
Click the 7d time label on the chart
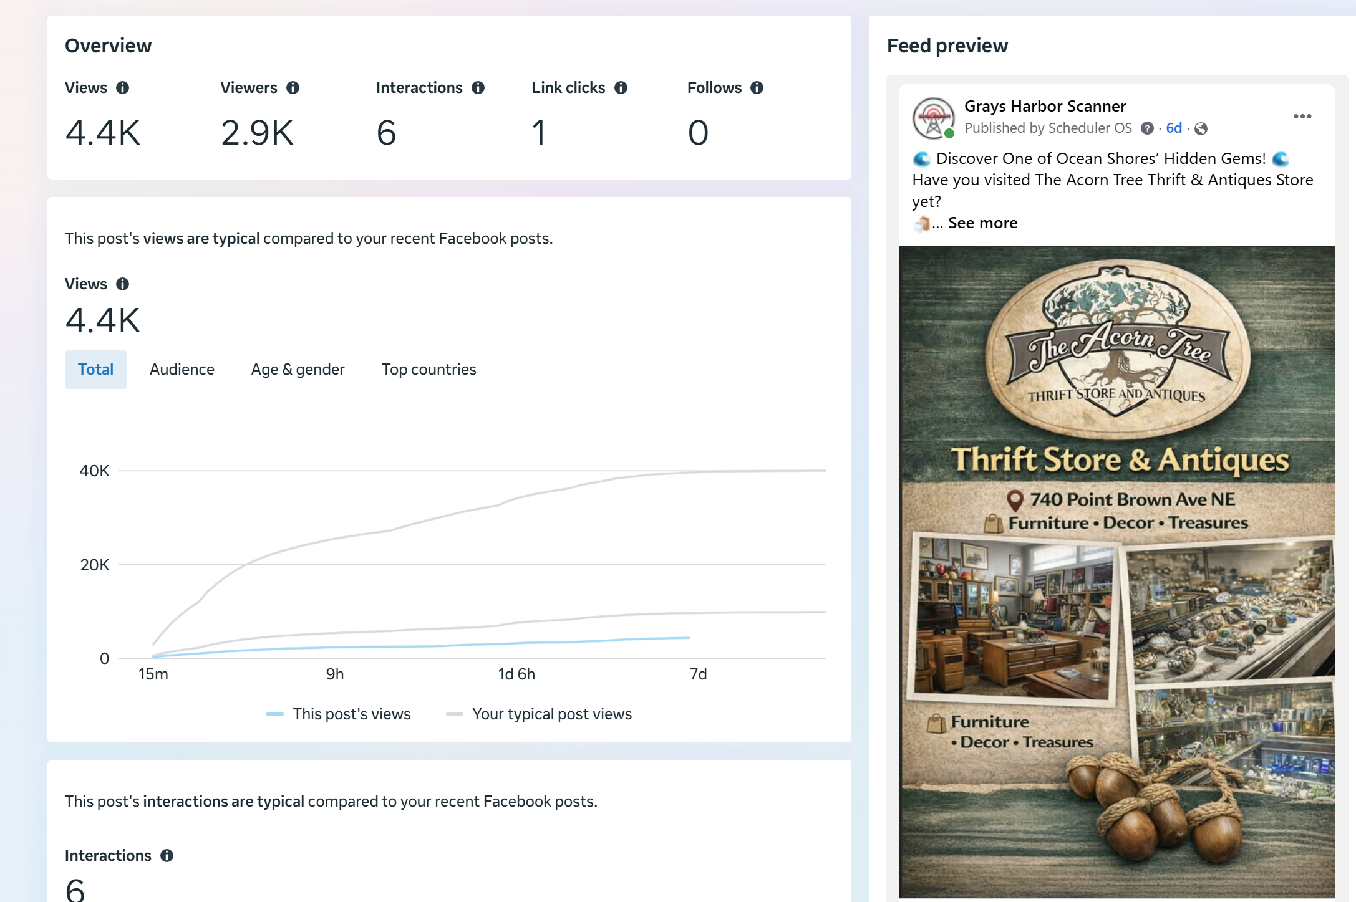[699, 674]
